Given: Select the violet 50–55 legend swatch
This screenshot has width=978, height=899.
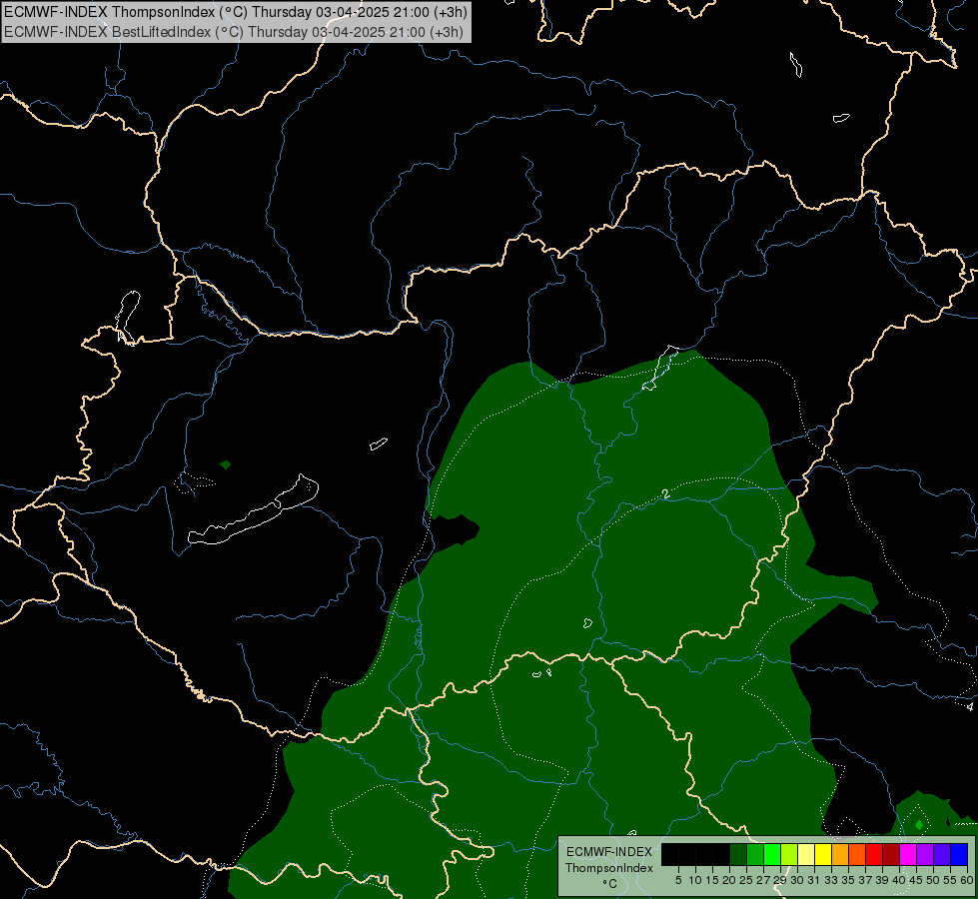Looking at the screenshot, I should 942,854.
